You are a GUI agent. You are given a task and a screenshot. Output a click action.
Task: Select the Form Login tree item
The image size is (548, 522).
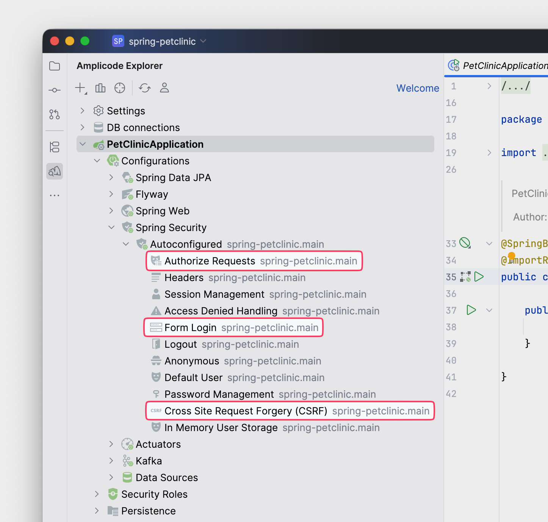pos(190,328)
